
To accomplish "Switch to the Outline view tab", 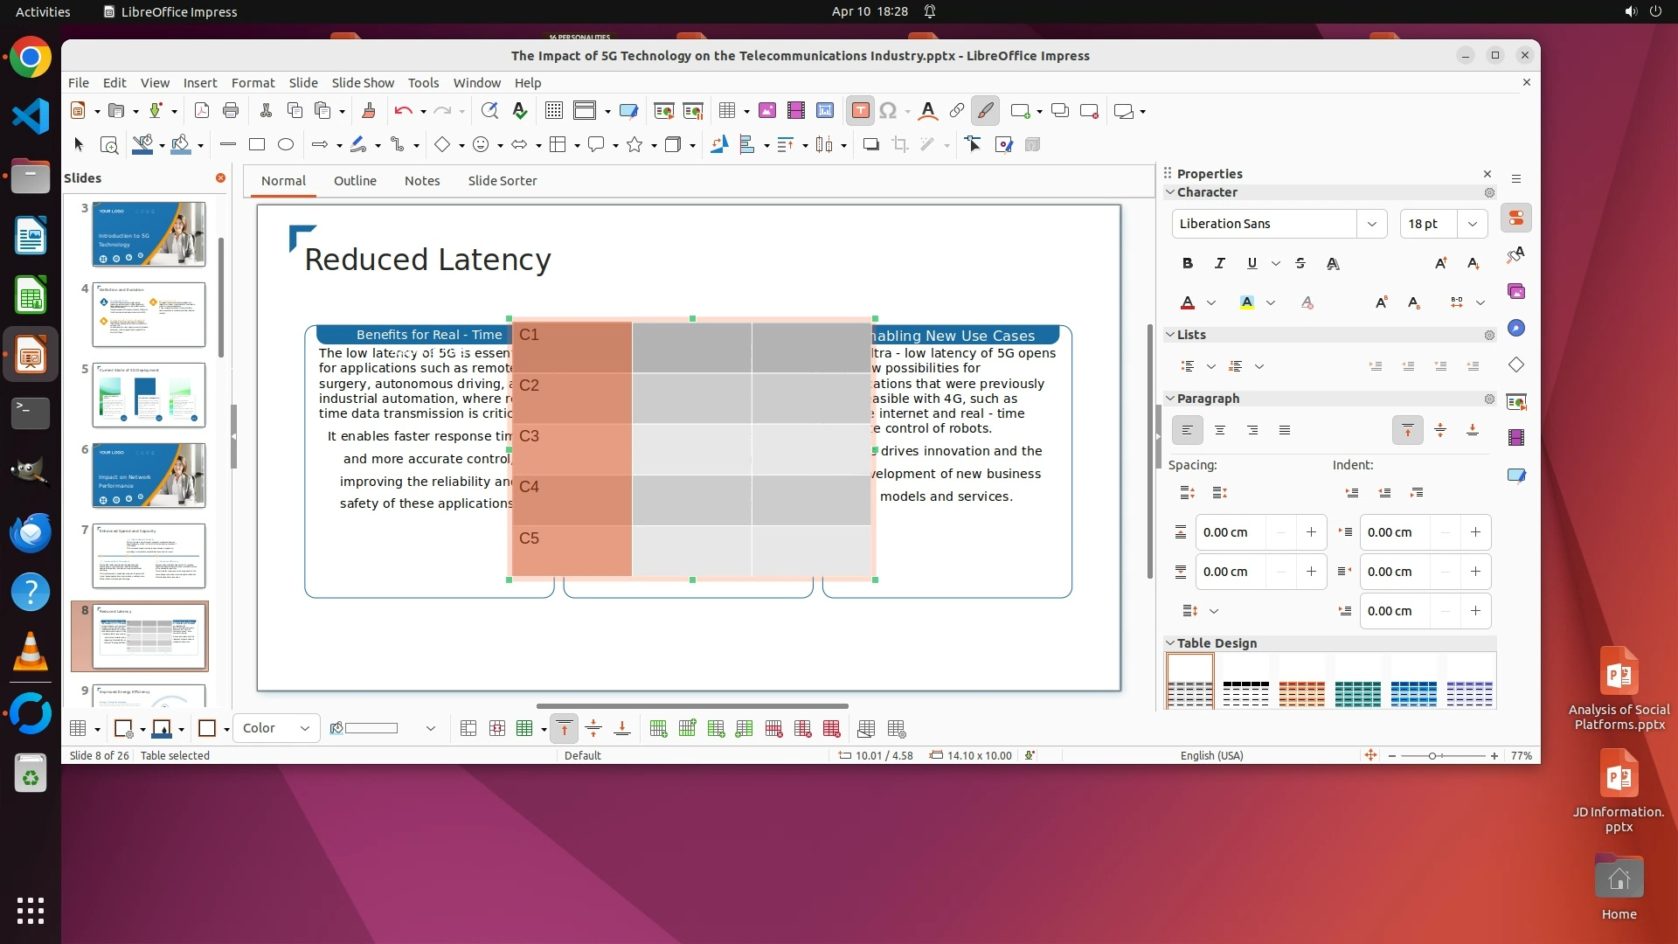I will 355,181.
